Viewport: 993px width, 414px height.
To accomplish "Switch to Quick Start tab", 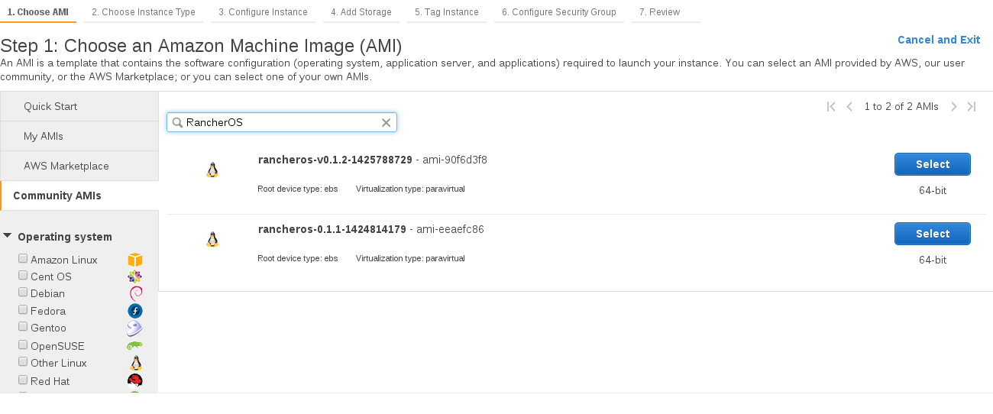I will (x=50, y=106).
